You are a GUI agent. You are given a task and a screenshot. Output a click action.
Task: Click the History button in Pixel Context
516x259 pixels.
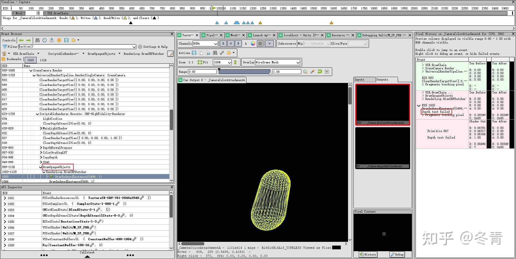368,254
